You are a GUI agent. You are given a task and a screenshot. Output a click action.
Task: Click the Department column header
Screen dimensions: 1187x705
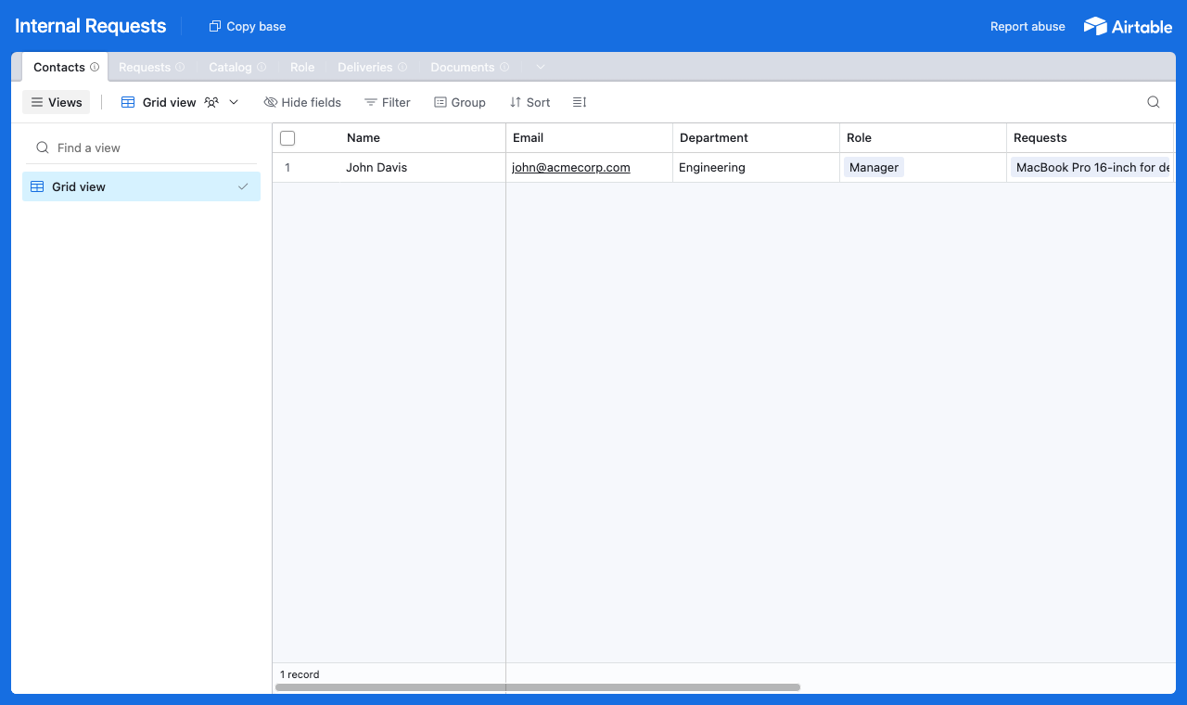click(x=757, y=137)
